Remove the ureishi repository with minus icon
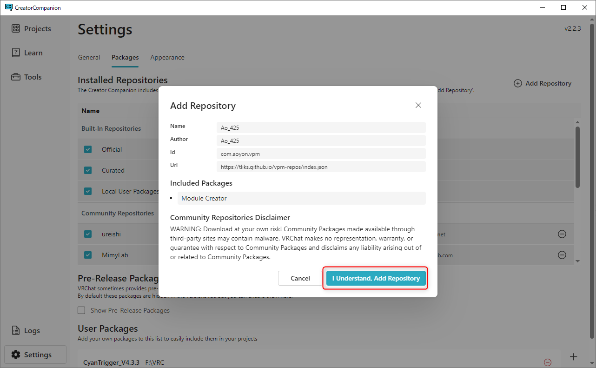Screen dimensions: 596x368 coord(562,234)
